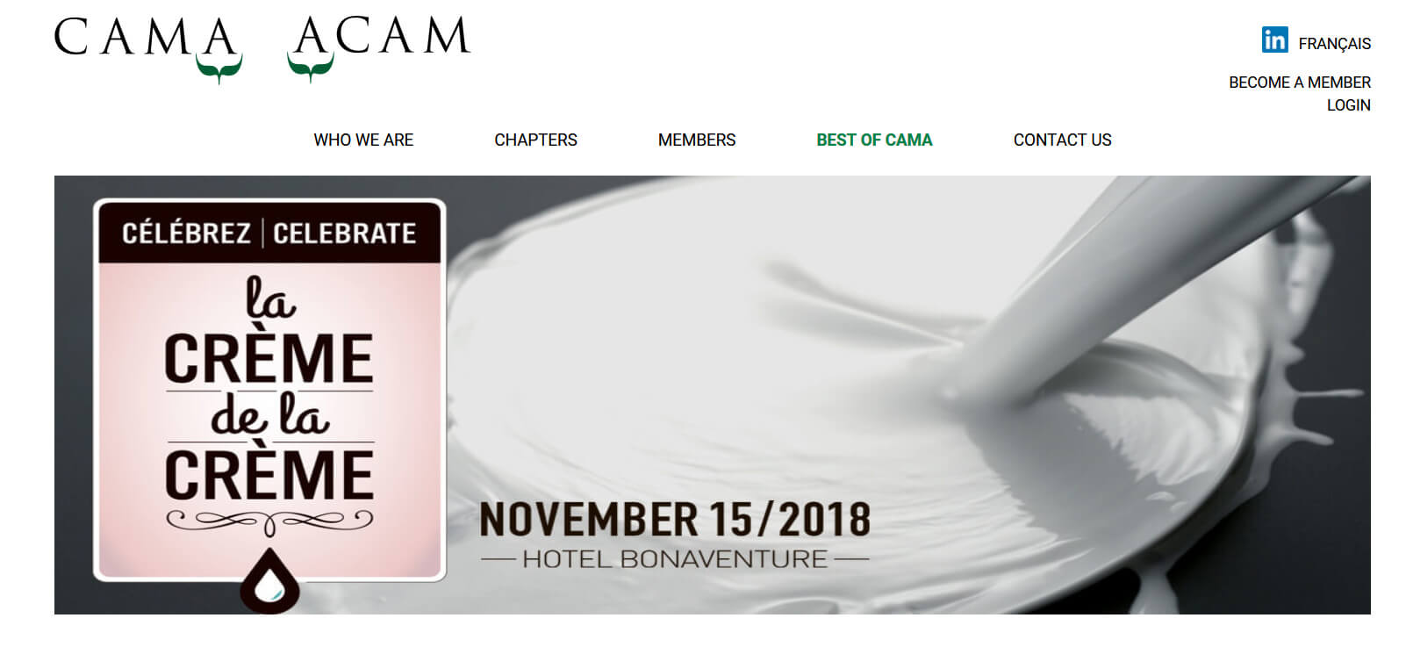Image resolution: width=1413 pixels, height=654 pixels.
Task: Click the green leaf emblem under CAMA
Action: [x=219, y=68]
